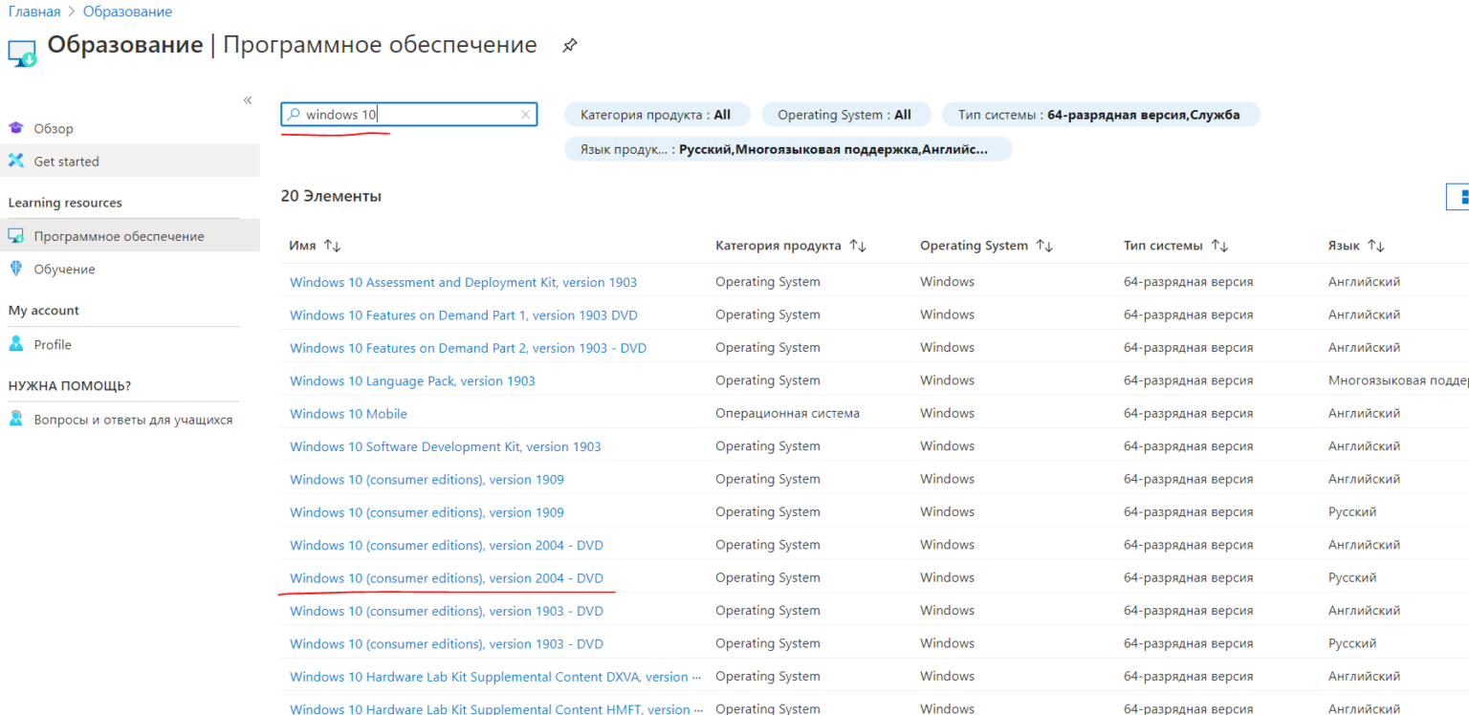This screenshot has height=715, width=1469.
Task: Click the windows 10 search field
Action: tap(409, 115)
